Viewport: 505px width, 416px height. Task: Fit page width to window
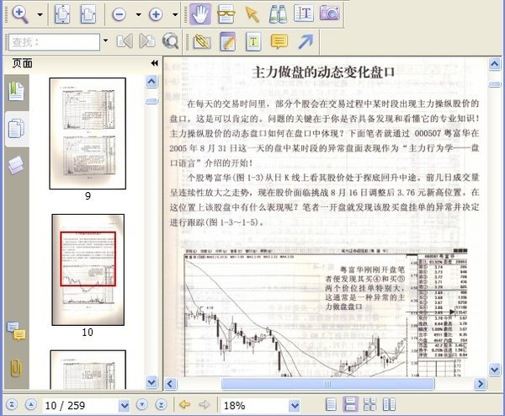(88, 14)
